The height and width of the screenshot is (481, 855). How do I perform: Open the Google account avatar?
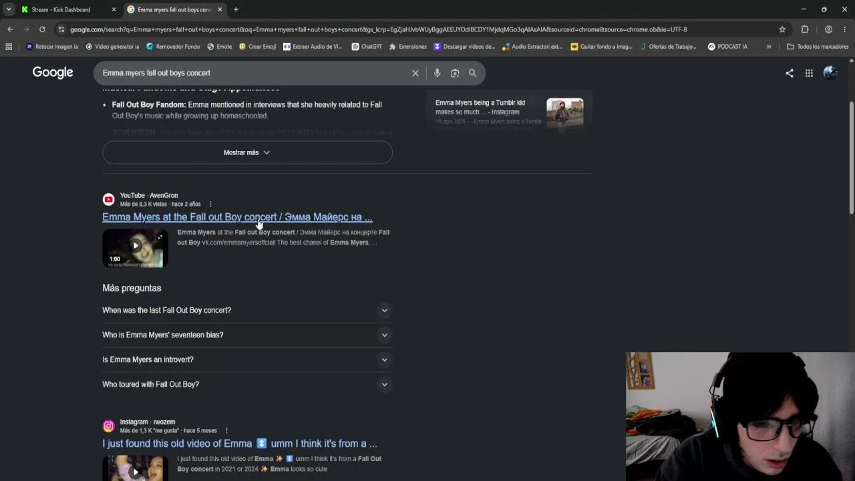point(830,73)
